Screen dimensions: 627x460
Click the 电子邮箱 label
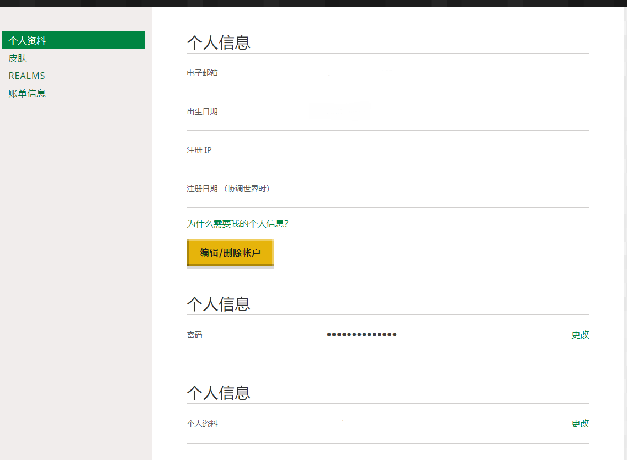202,73
